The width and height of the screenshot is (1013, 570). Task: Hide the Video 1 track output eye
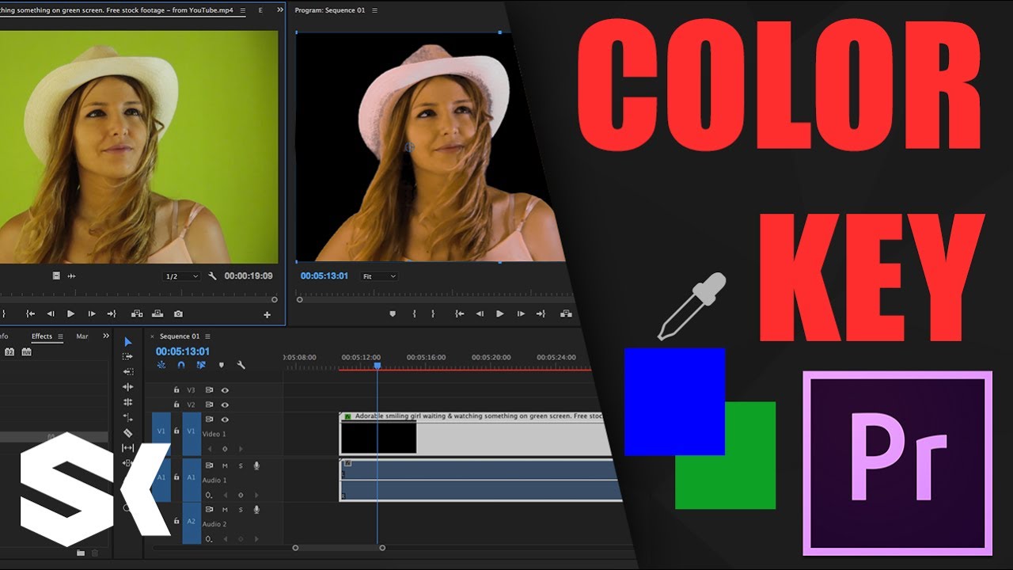(x=225, y=420)
